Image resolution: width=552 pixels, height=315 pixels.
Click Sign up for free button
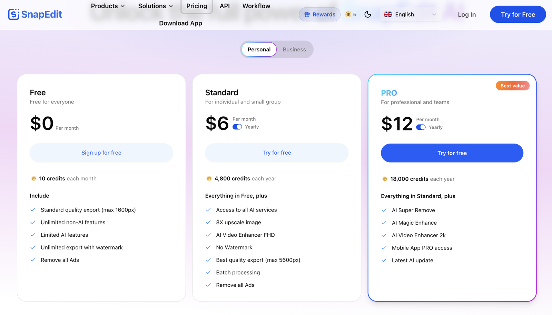pos(101,153)
